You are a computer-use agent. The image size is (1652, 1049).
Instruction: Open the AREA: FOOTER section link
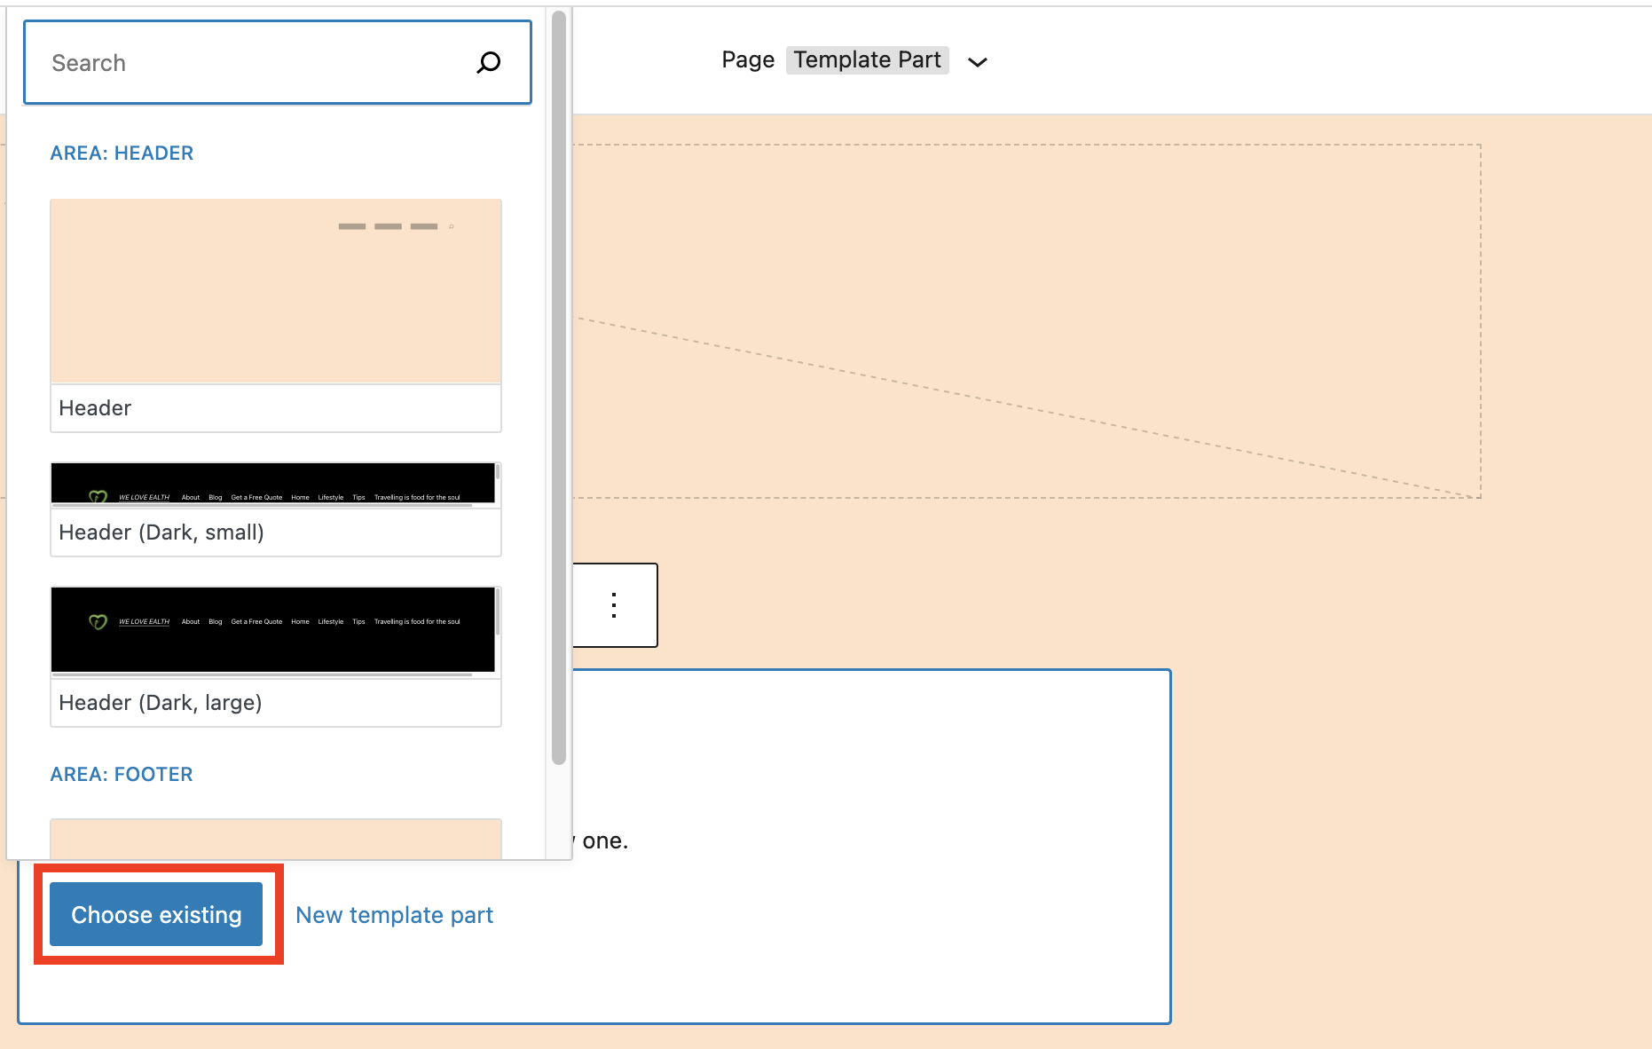coord(121,774)
